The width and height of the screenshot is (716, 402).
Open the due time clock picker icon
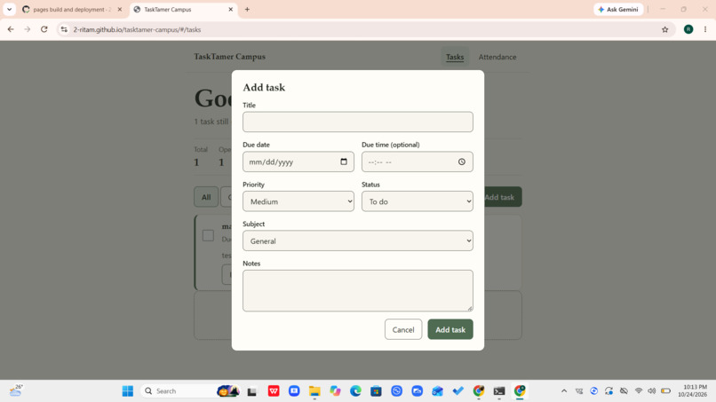tap(462, 162)
